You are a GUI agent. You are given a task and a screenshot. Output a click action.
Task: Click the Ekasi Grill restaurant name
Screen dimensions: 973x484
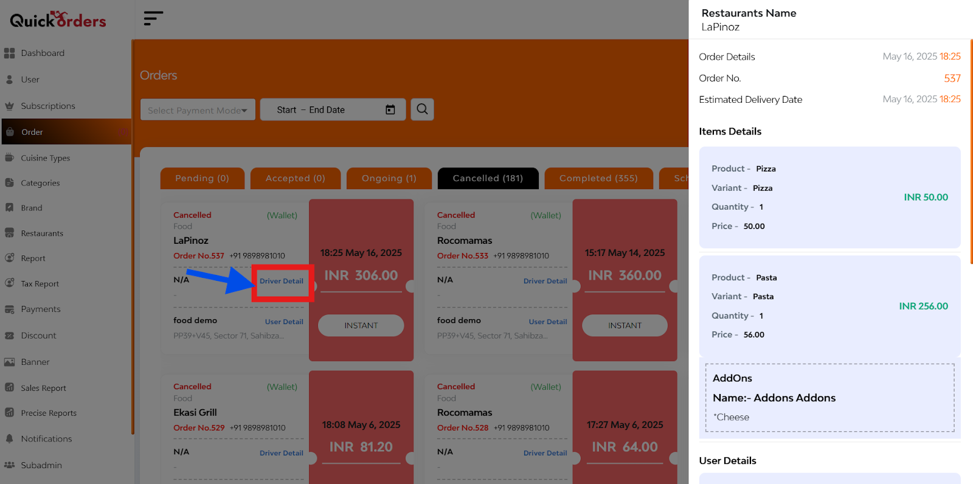click(195, 412)
